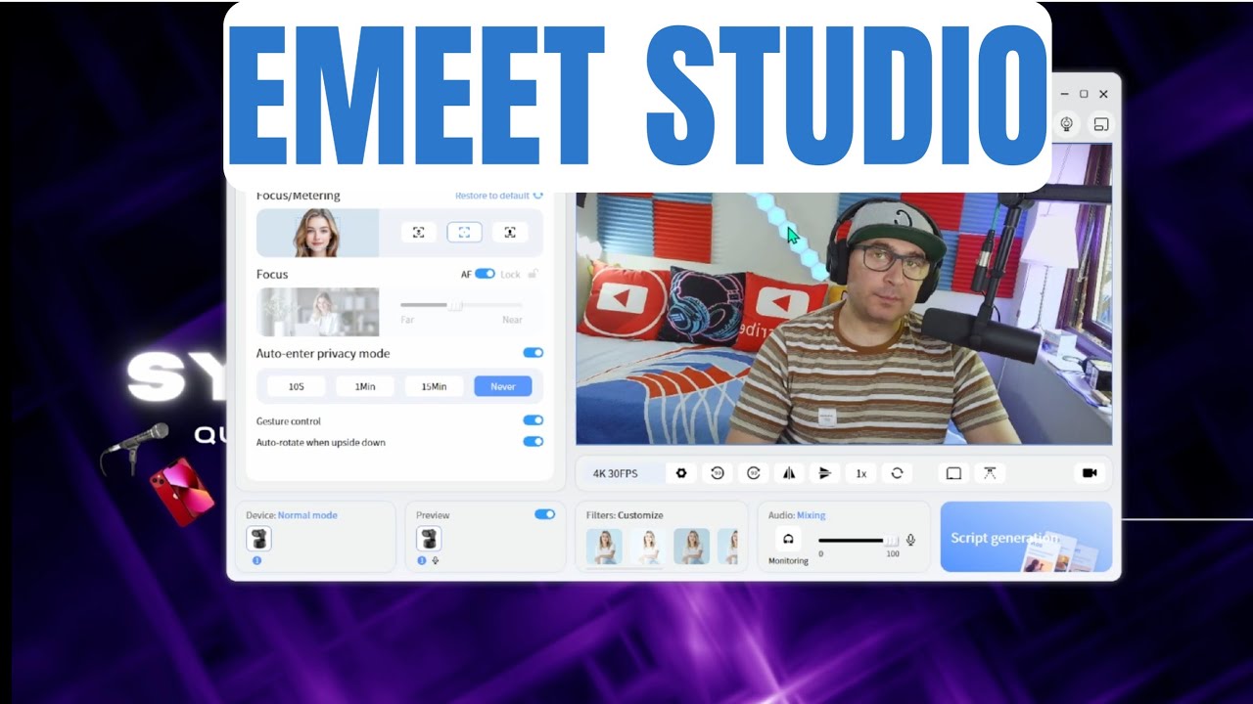The image size is (1253, 704).
Task: Click Restore to default link
Action: 499,196
